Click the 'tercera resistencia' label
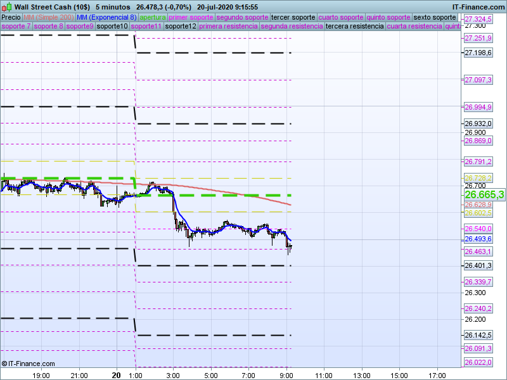Screen dimensions: 507x380 coord(354,27)
